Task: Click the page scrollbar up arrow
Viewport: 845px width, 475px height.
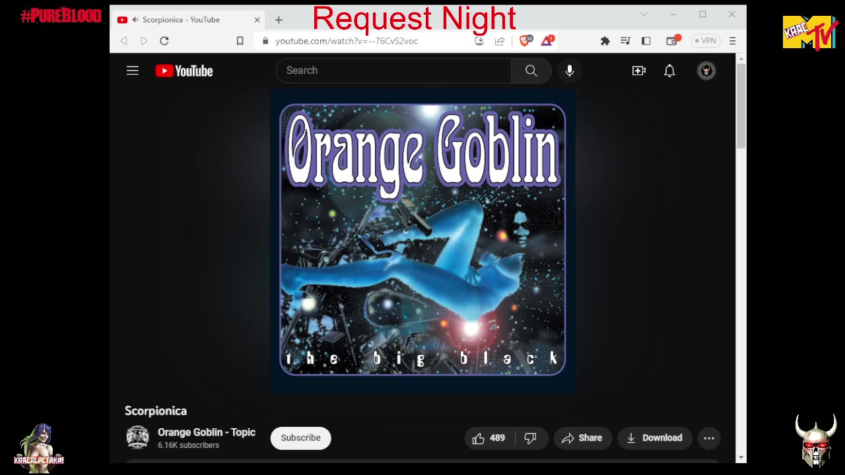Action: pyautogui.click(x=741, y=59)
